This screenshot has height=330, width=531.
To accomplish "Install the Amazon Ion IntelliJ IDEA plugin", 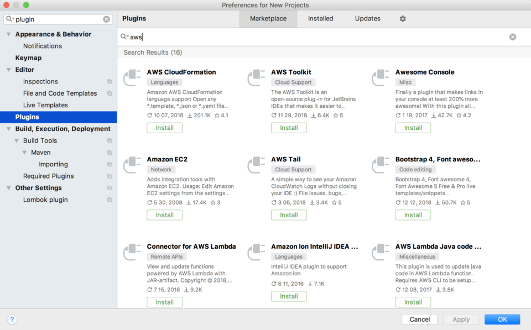I will pos(289,296).
